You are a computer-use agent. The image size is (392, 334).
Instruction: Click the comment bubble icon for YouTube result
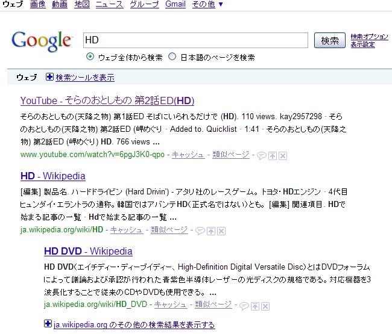click(262, 156)
